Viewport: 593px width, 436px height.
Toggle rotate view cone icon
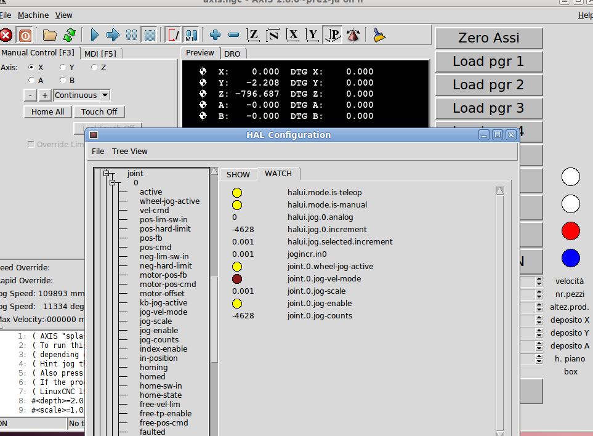(x=353, y=36)
